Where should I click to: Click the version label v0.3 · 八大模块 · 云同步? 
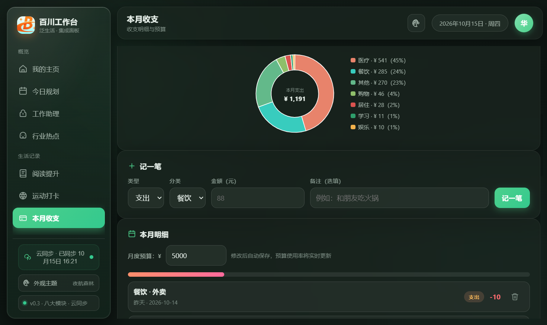click(x=59, y=303)
